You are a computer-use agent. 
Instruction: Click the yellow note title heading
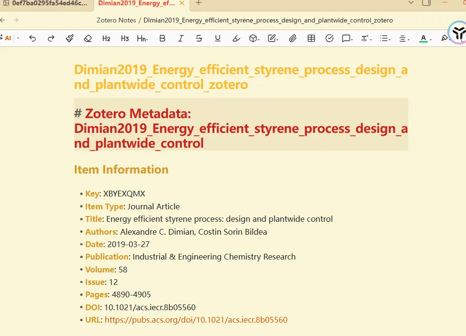coord(241,77)
